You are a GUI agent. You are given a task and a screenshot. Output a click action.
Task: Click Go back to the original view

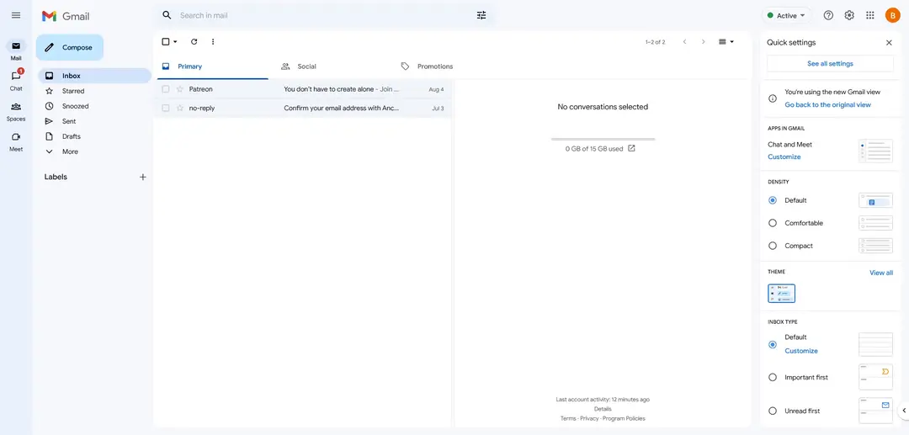[x=827, y=105]
